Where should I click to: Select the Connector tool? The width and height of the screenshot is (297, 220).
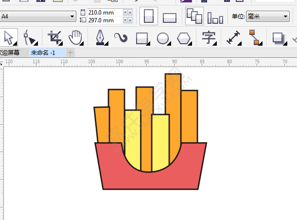point(254,37)
